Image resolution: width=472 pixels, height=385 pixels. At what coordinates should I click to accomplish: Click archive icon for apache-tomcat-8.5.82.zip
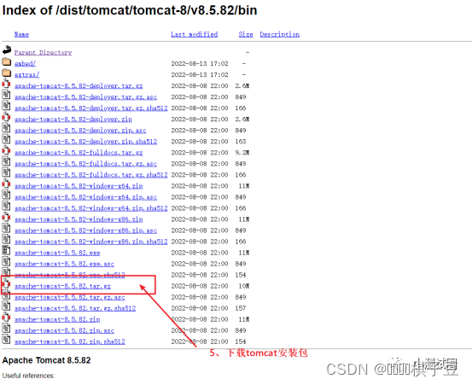pos(6,318)
